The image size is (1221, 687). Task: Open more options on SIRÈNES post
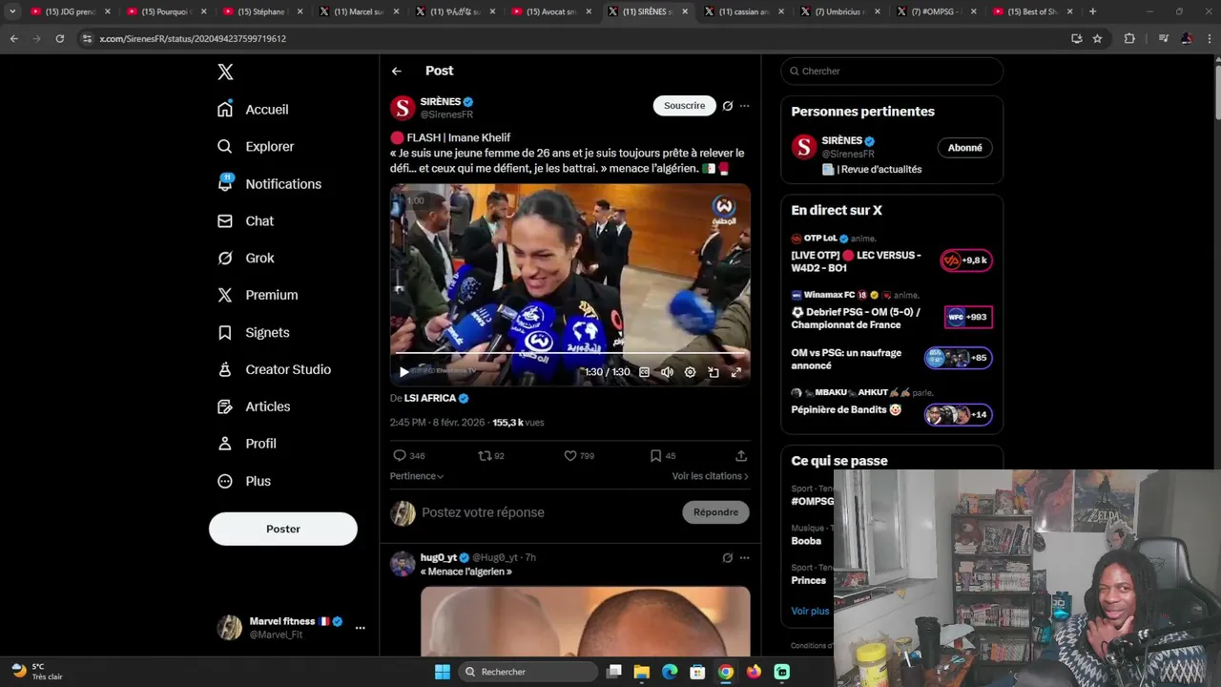pos(745,106)
